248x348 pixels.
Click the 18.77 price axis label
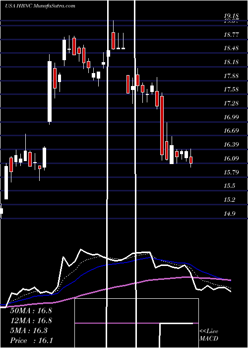(231, 35)
